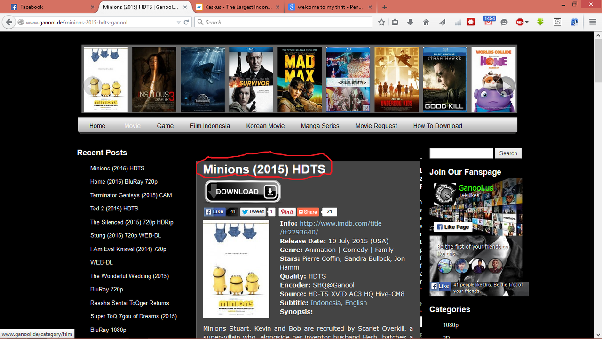
Task: Open the Adblock Plus dropdown arrow
Action: coord(527,22)
